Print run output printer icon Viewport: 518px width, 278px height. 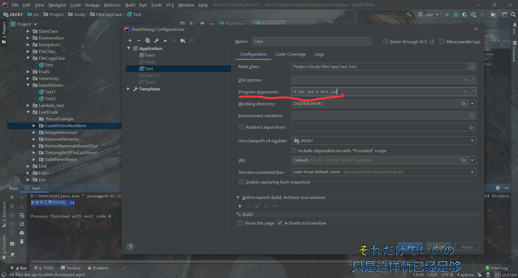pyautogui.click(x=22, y=233)
